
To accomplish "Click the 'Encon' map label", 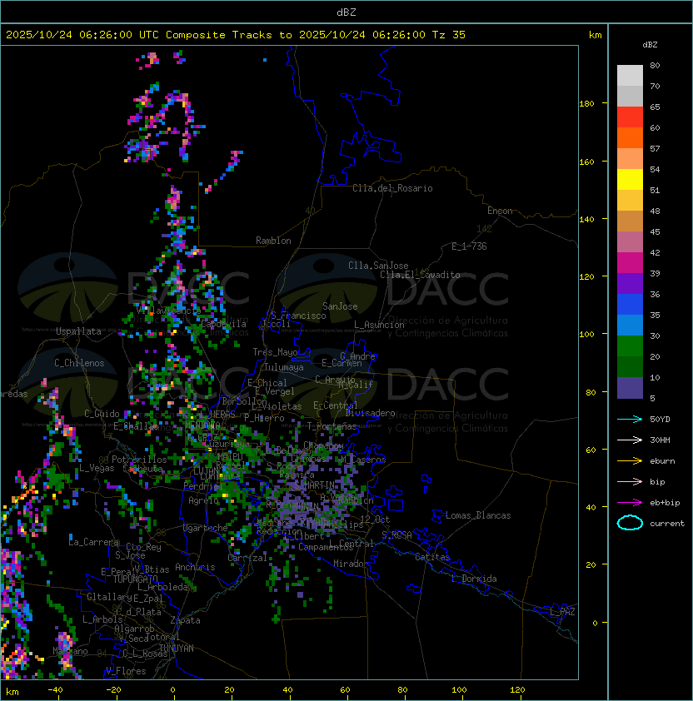I will point(500,211).
